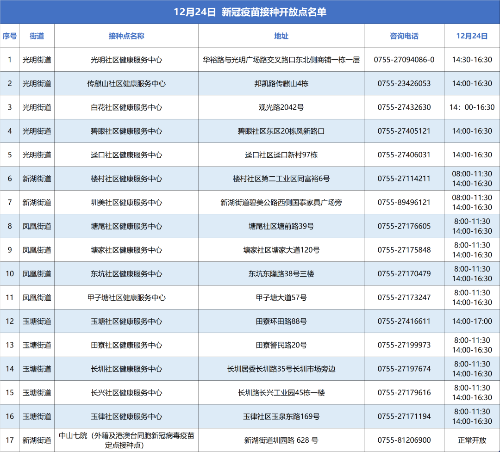Viewport: 500px width, 452px height.
Task: Select address 观光路2042号
Action: (x=281, y=107)
